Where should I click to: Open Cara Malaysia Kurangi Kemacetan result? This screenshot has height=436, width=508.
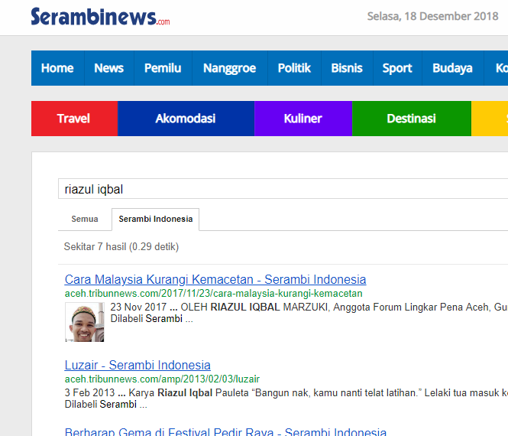coord(215,279)
